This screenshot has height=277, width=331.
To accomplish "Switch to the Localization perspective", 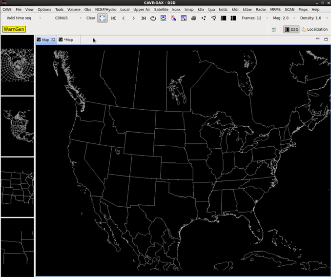I will 314,30.
